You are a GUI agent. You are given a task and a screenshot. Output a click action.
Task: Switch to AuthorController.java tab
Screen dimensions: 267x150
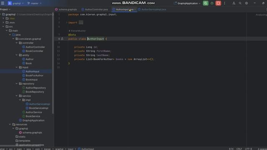coord(95,10)
